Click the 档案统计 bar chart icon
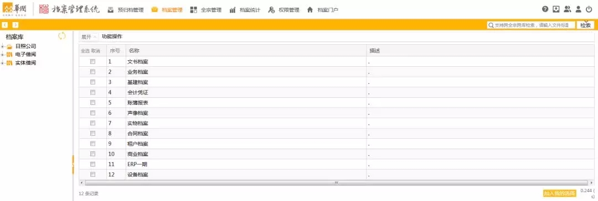Screen dimensions: 598x201 pyautogui.click(x=233, y=10)
